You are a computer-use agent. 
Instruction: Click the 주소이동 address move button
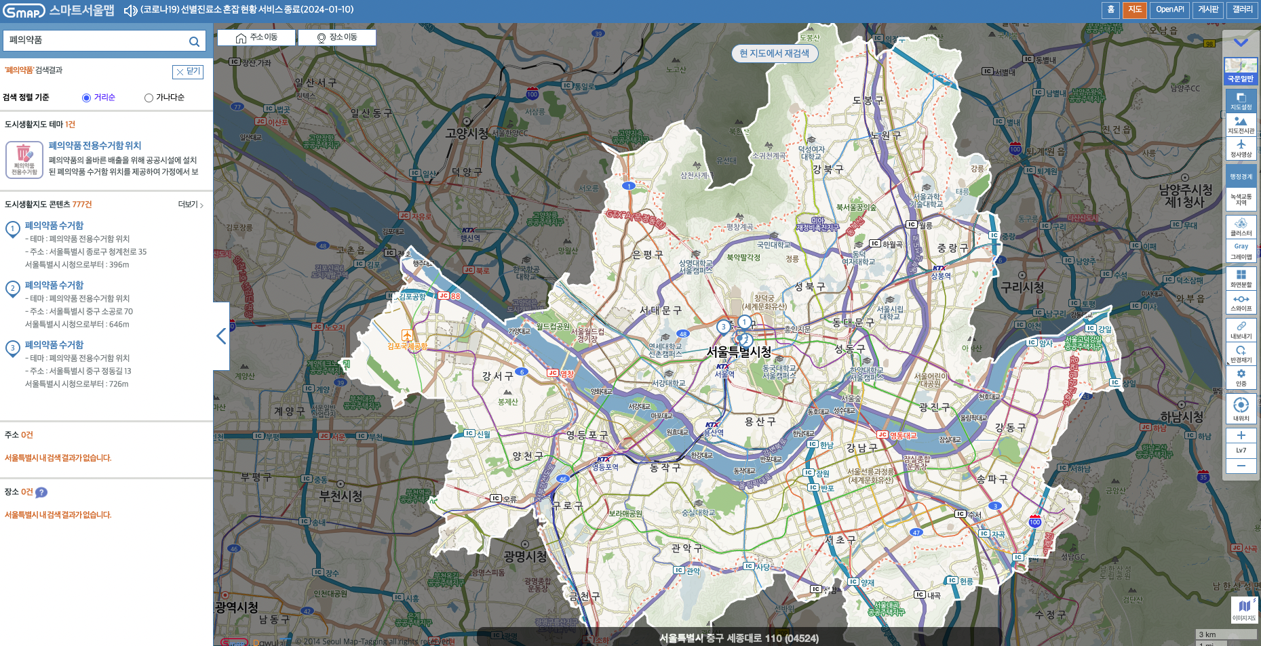(x=256, y=37)
